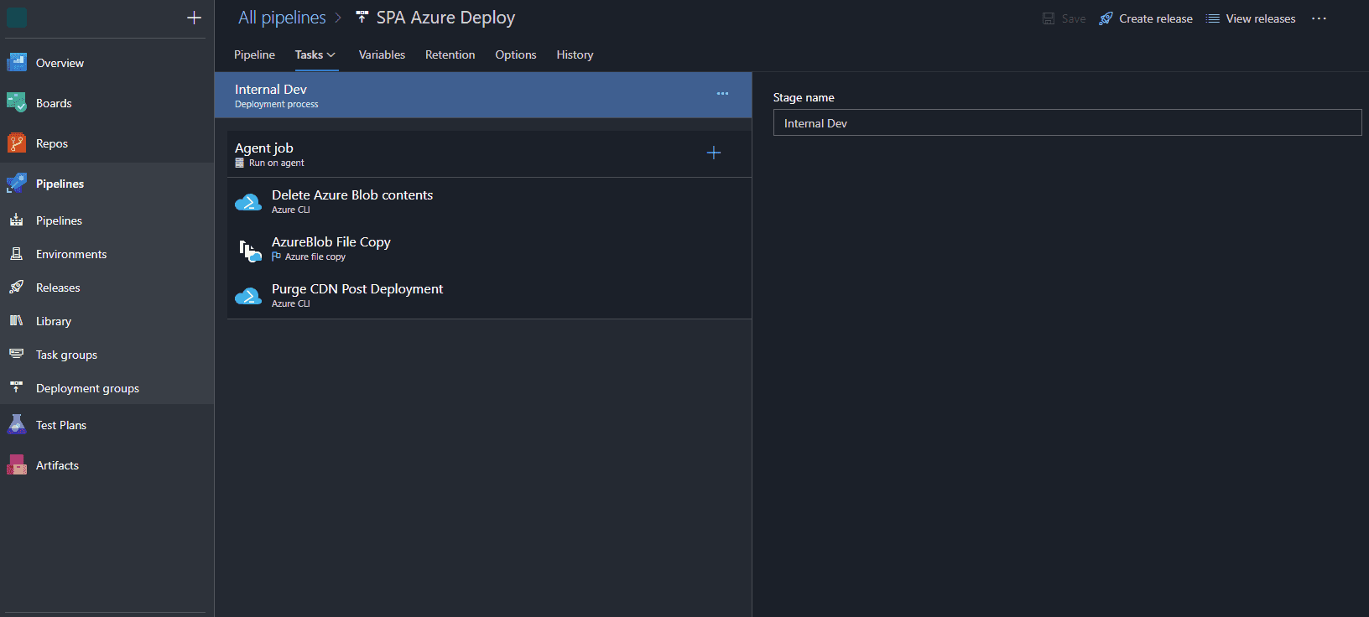Click the View releases list icon
The height and width of the screenshot is (617, 1369).
point(1213,18)
